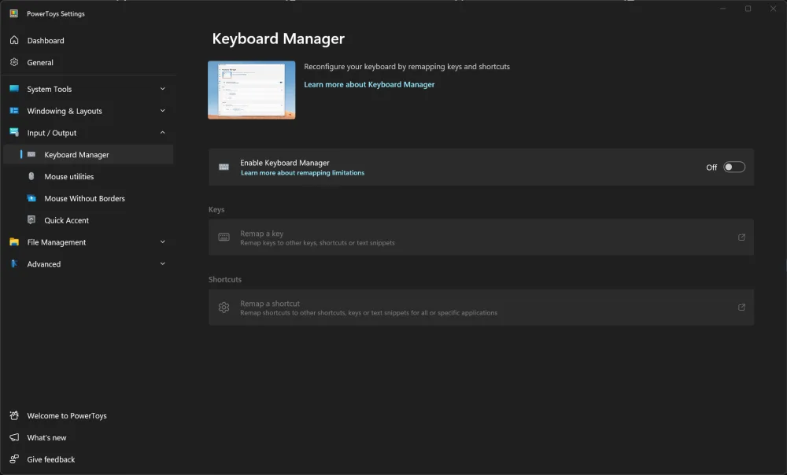Image resolution: width=787 pixels, height=475 pixels.
Task: Click the Keys section label
Action: 216,209
